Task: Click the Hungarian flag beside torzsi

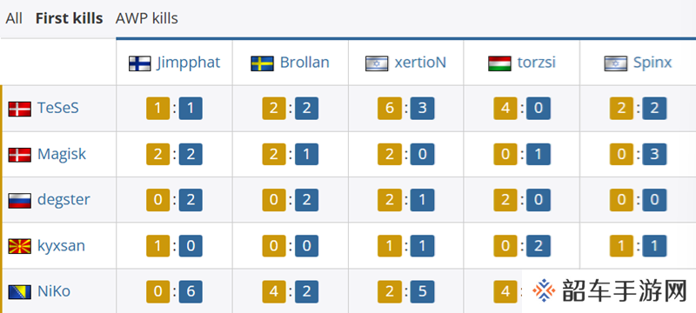Action: pos(499,63)
